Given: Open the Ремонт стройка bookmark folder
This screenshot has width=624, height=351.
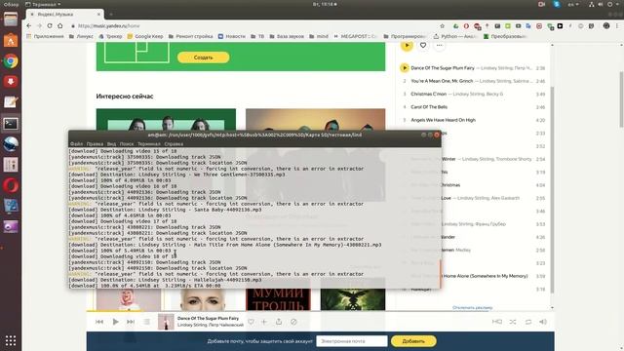Looking at the screenshot, I should pos(191,36).
